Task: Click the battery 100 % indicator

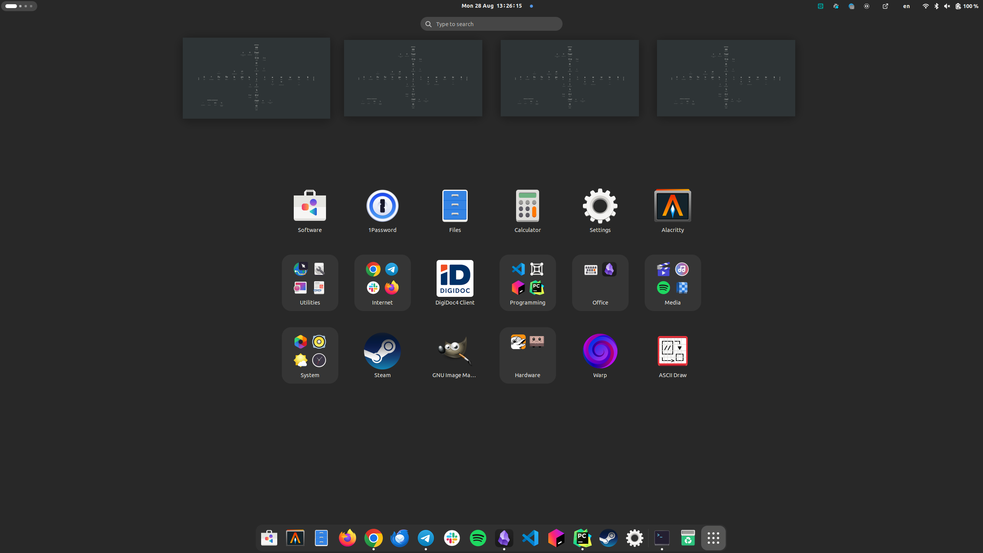Action: 966,6
